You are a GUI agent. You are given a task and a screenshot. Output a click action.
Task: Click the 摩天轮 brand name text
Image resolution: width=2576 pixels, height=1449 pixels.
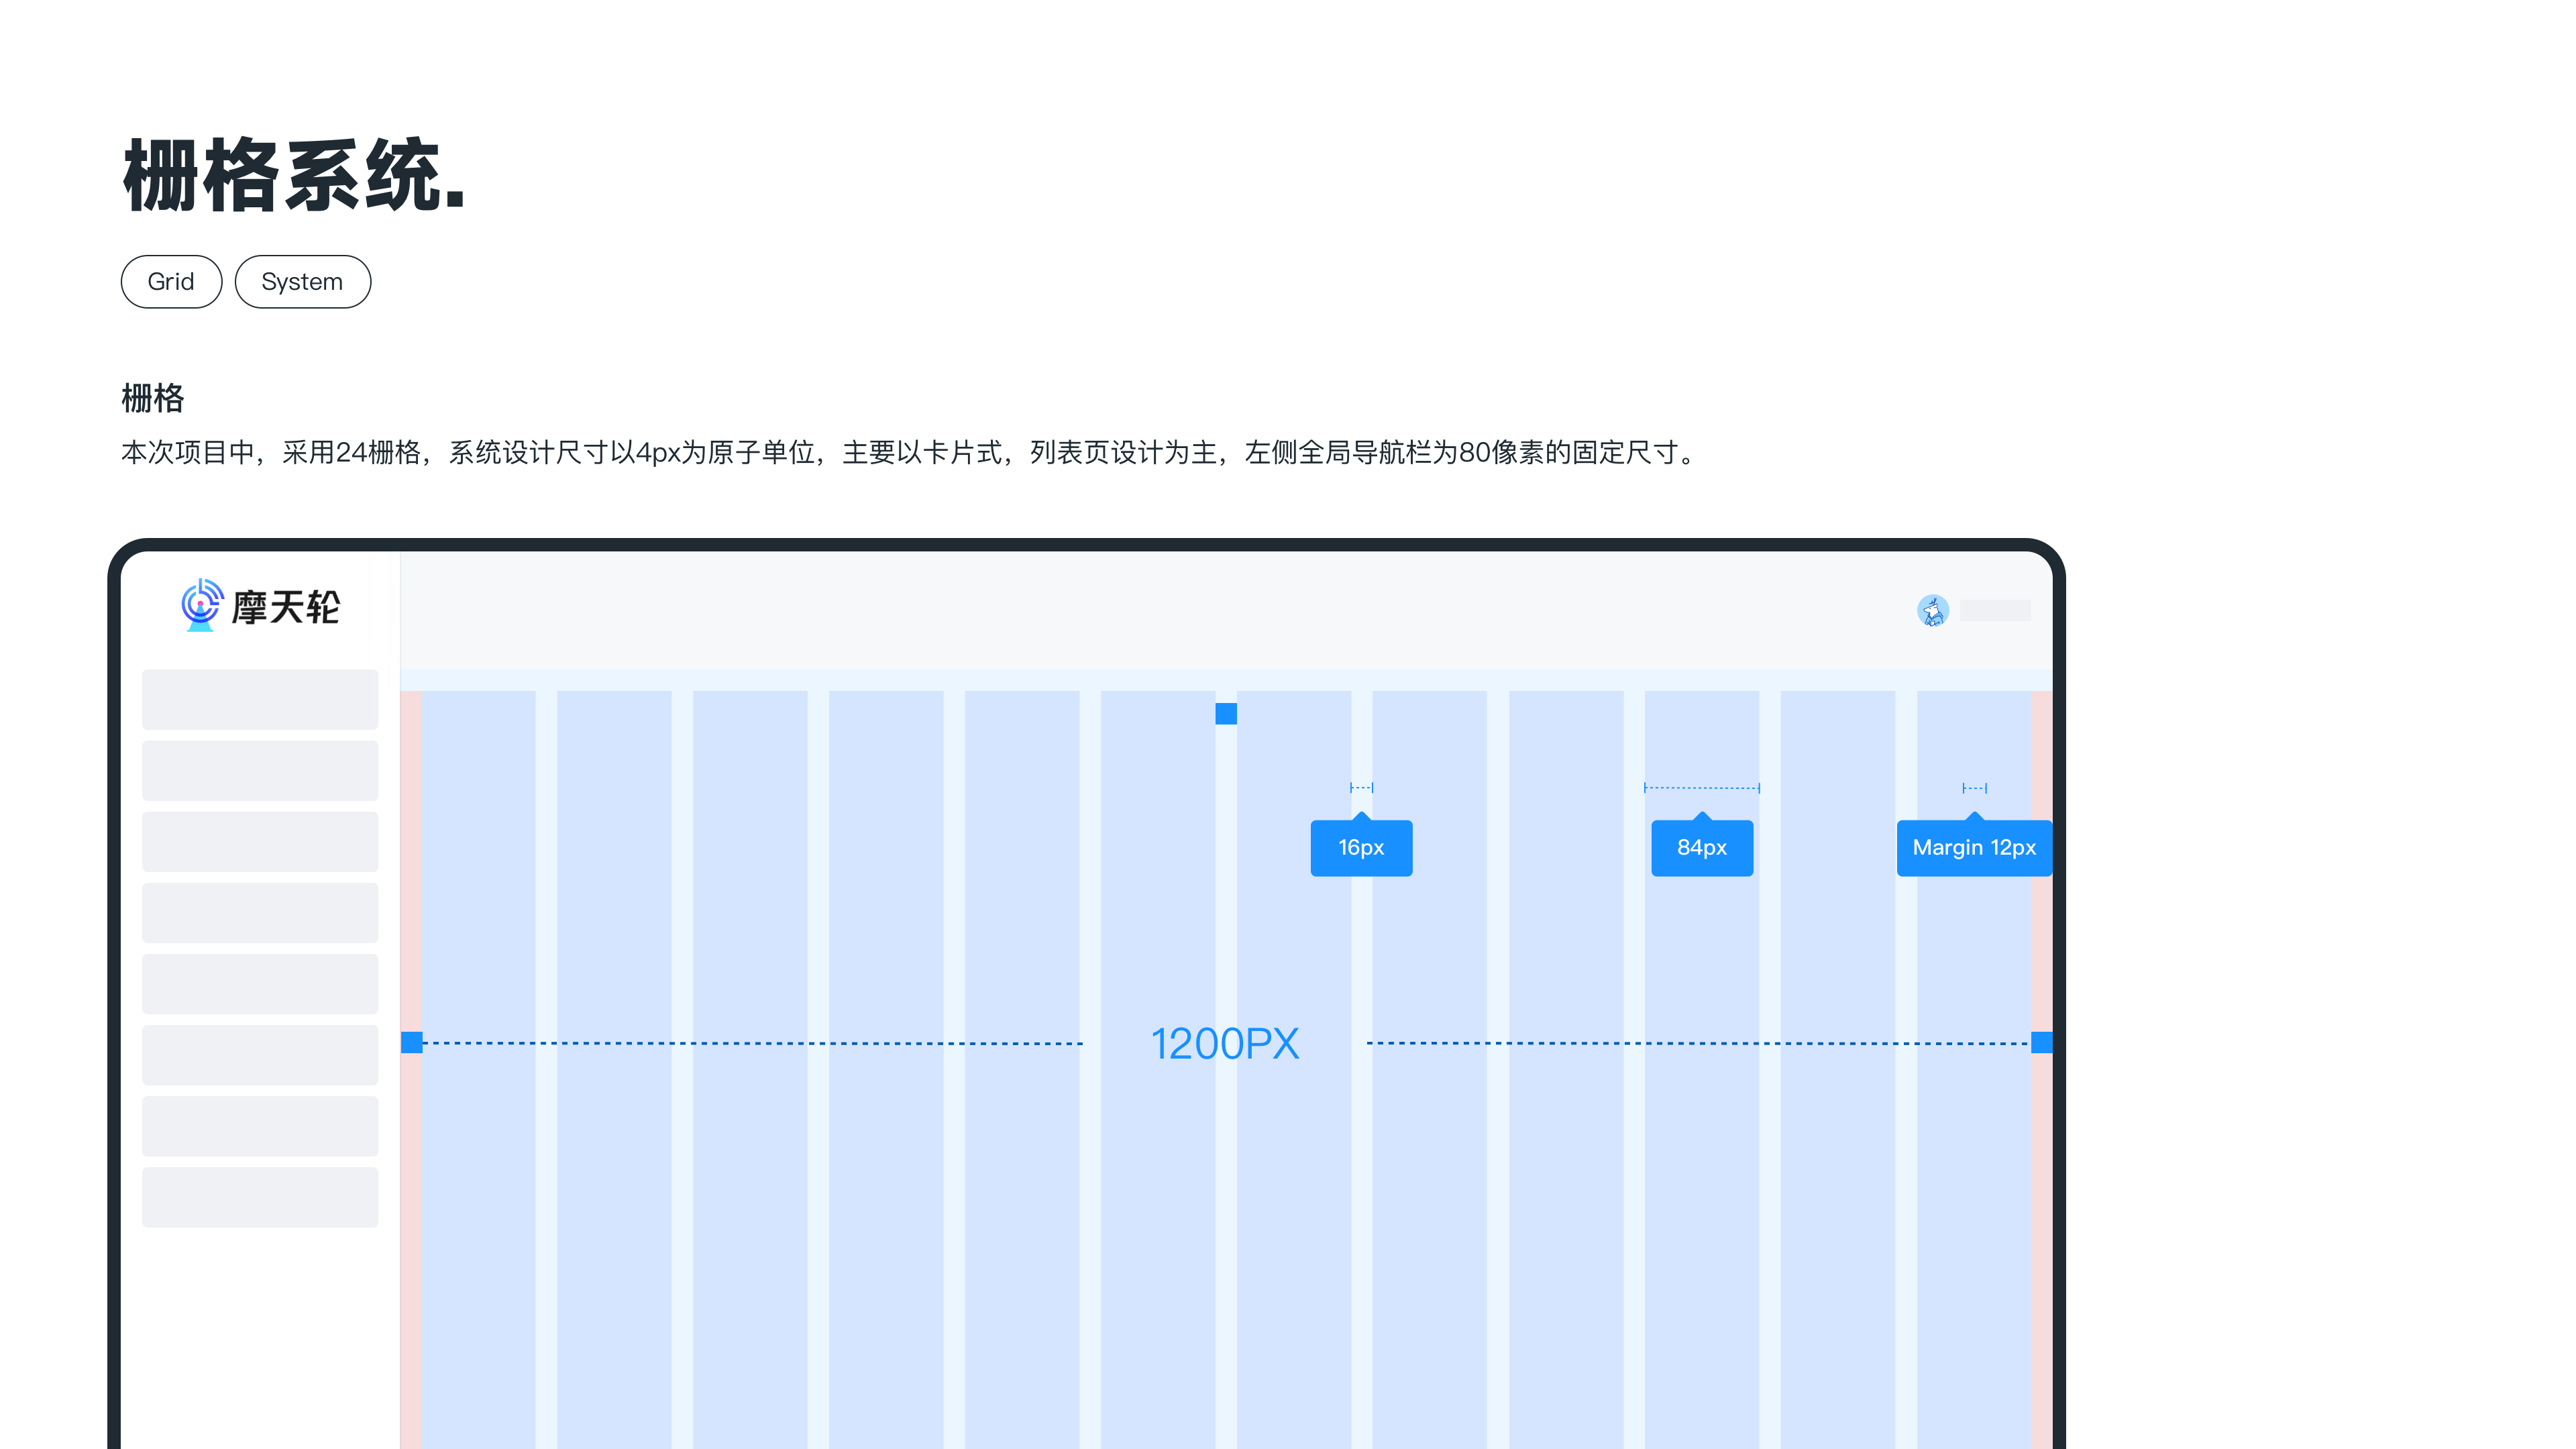286,607
